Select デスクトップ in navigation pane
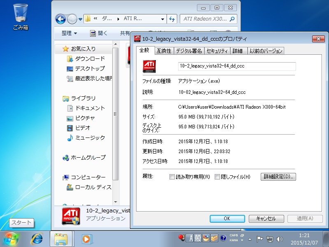Screen dimensions: 329x247 tap(86, 68)
